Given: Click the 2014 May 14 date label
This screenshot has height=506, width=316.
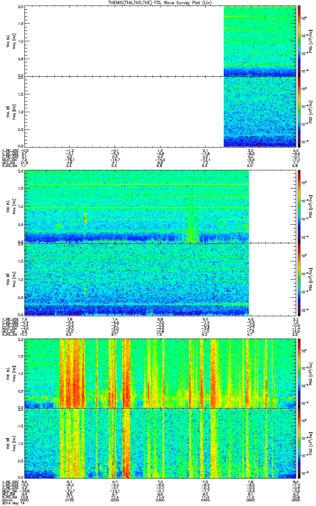Looking at the screenshot, I should [x=12, y=503].
